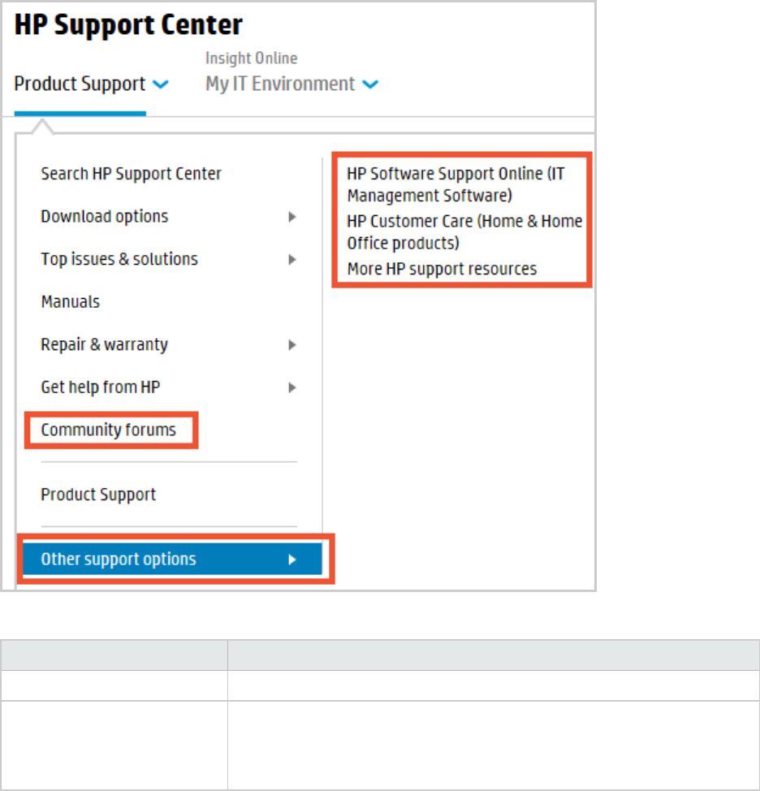Open Community forums from the menu
Viewport: 760px width, 791px height.
[x=108, y=430]
